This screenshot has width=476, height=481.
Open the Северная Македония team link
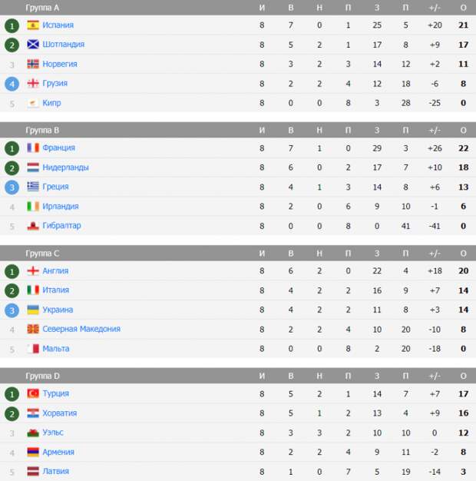[81, 329]
